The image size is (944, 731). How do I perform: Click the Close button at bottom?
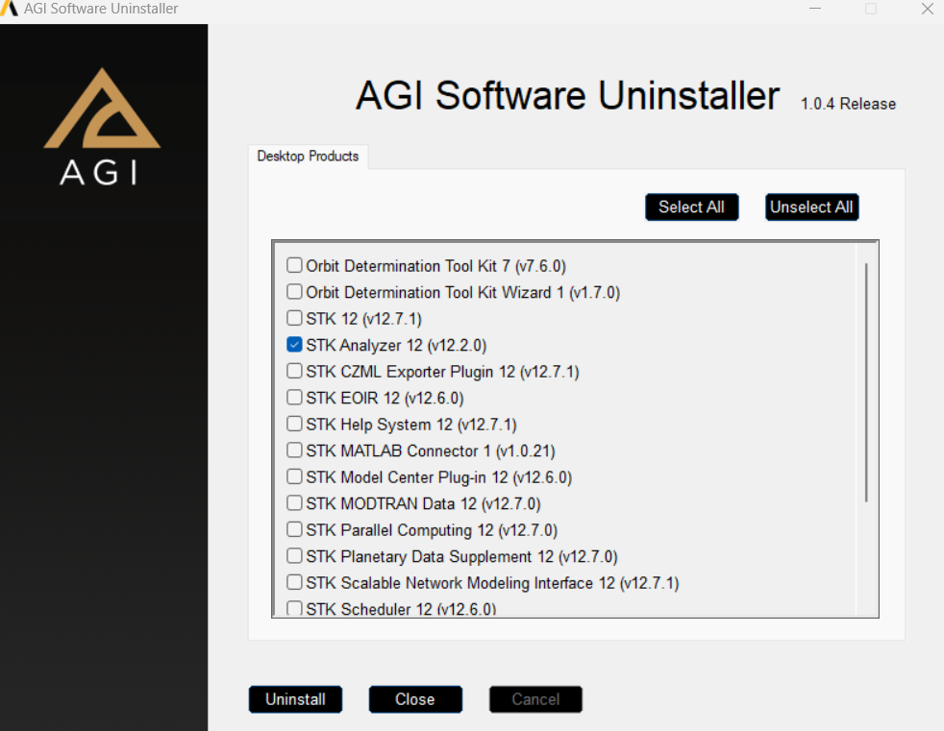pos(415,699)
